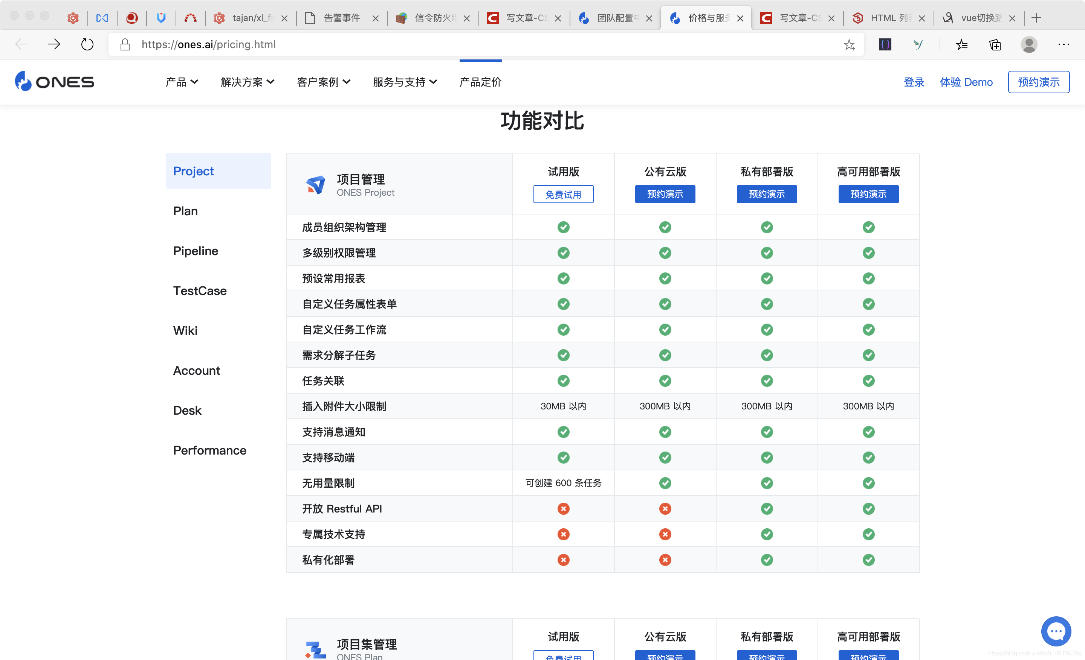Reload the page with the refresh icon
1085x660 pixels.
pos(87,44)
